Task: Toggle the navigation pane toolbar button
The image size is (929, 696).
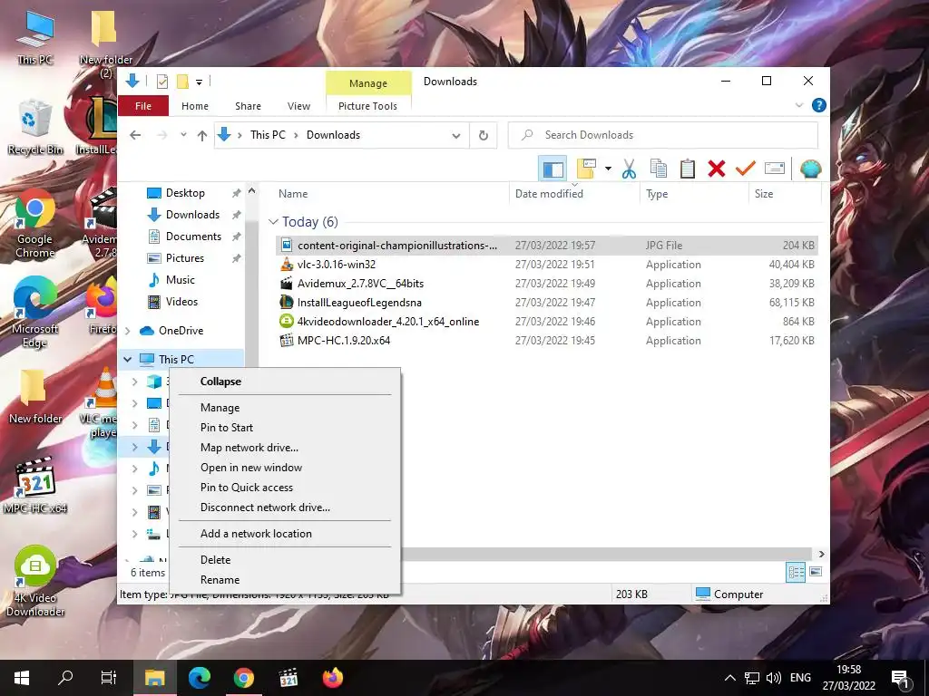Action: pos(553,169)
